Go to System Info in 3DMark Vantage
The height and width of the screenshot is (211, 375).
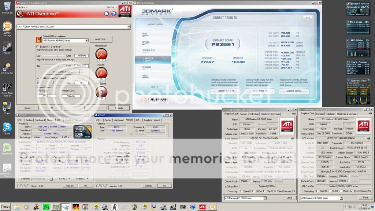click(149, 51)
